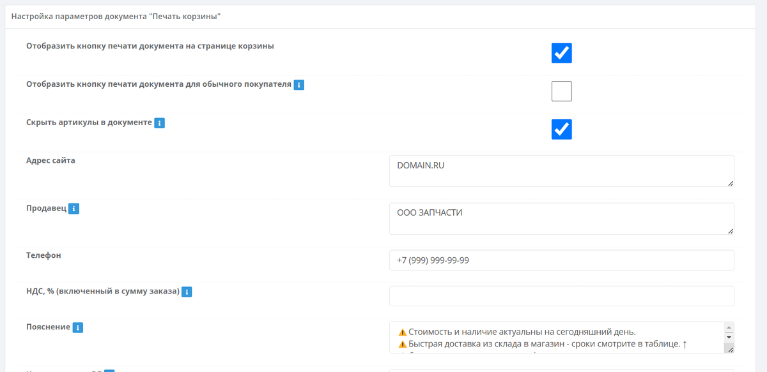The height and width of the screenshot is (372, 767).
Task: Click the down arrow of Пояснение scrollbar
Action: pos(729,337)
